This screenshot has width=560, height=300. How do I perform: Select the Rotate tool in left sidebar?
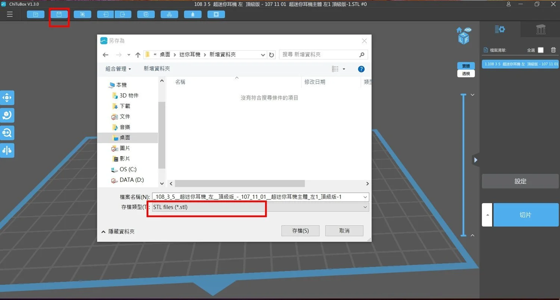pyautogui.click(x=7, y=115)
